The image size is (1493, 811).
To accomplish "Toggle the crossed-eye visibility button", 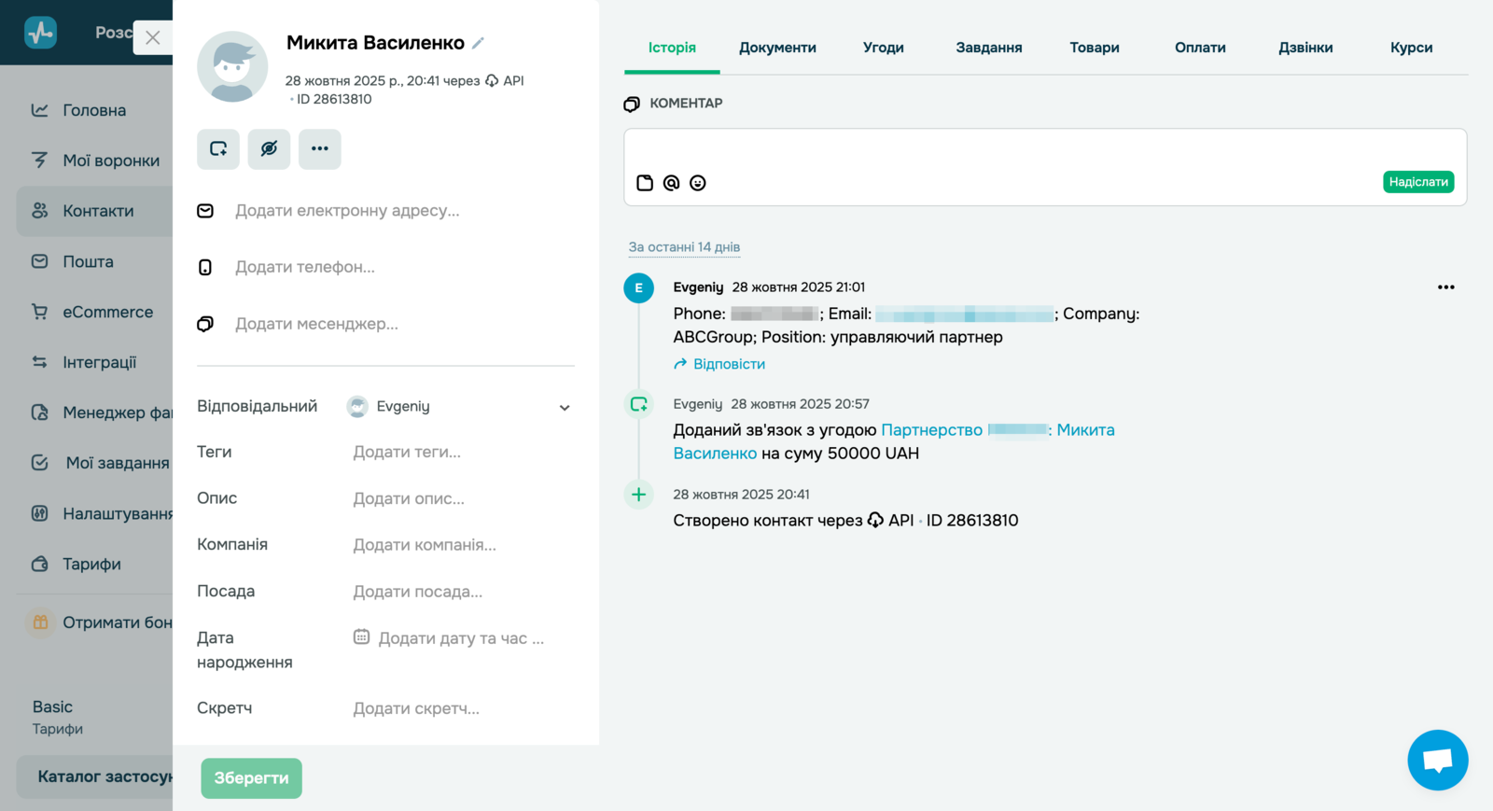I will tap(269, 148).
